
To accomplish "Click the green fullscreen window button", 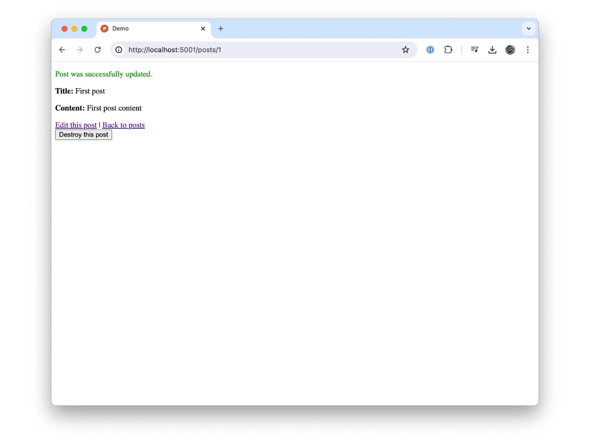I will (84, 28).
